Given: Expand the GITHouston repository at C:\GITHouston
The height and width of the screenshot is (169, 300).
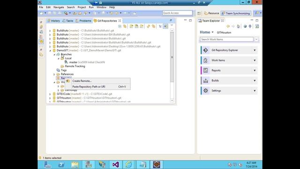Looking at the screenshot, I should click(x=50, y=98).
